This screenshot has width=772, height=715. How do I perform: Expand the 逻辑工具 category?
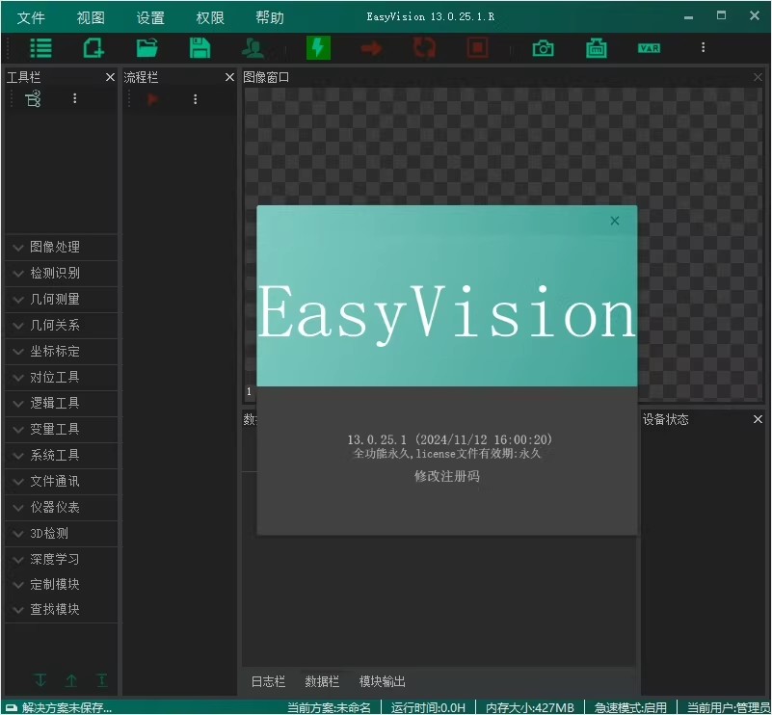click(61, 404)
